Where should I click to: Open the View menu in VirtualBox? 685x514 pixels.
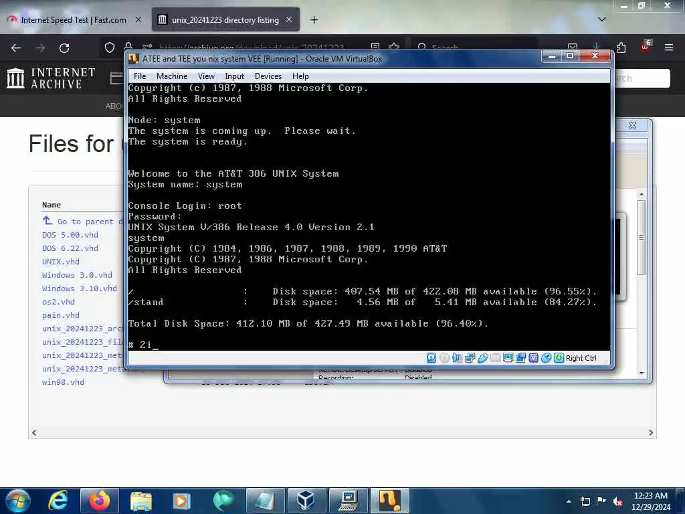pos(206,76)
